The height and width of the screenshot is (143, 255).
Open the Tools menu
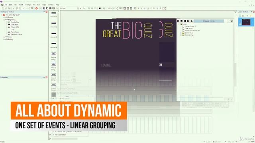(x=44, y=5)
